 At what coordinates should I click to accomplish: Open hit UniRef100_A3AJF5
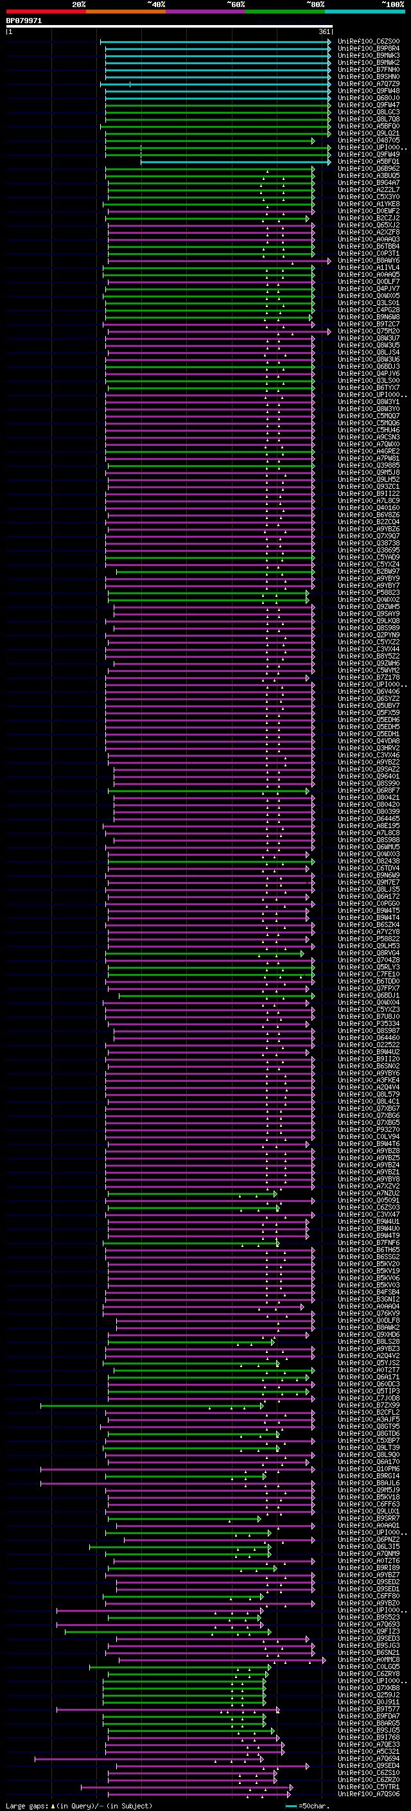[x=369, y=1419]
